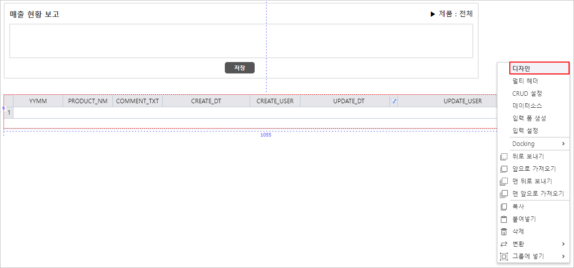This screenshot has width=574, height=268.
Task: Select 디자인 in the context menu
Action: (x=539, y=68)
